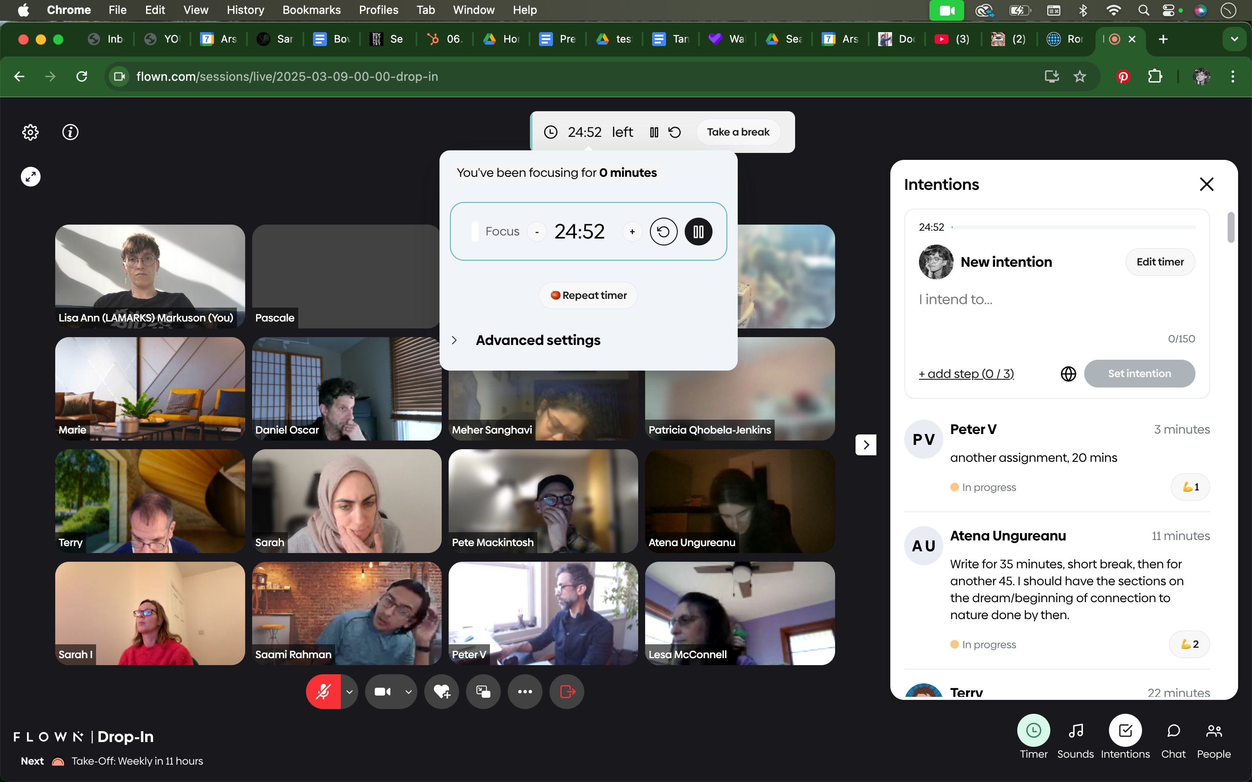Click the Repeat timer button

point(588,295)
